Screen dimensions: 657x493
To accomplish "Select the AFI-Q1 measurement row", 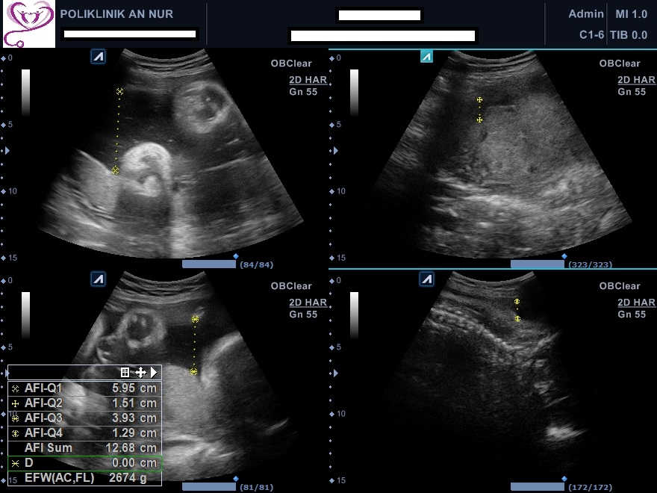I will pos(85,388).
